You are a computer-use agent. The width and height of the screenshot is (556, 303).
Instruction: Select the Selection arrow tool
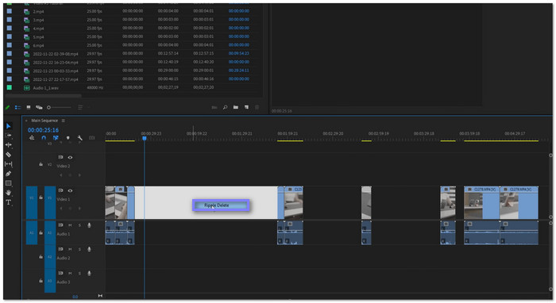click(9, 126)
